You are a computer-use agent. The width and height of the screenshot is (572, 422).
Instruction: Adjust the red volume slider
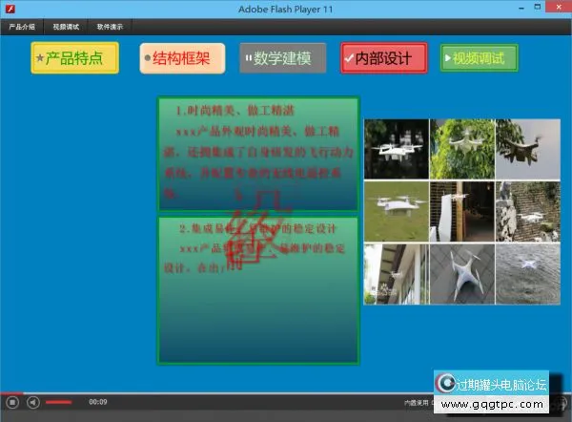click(59, 402)
